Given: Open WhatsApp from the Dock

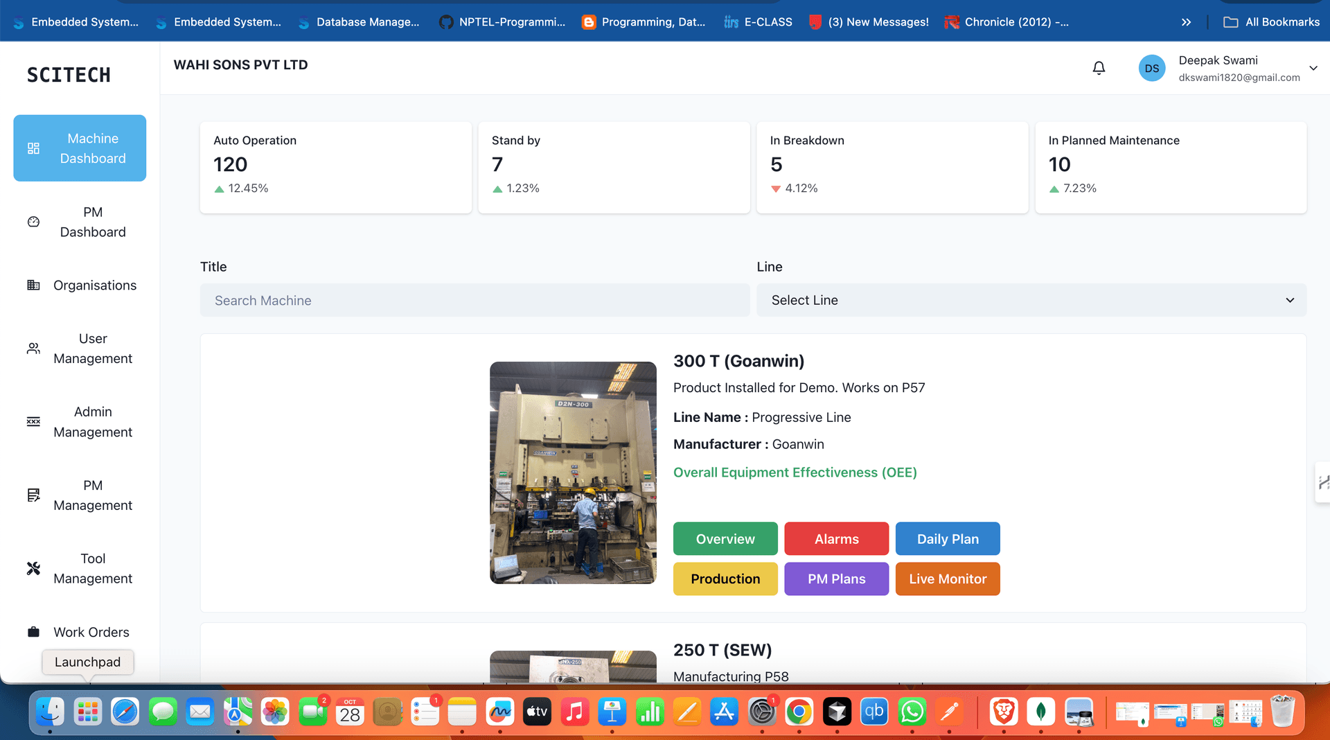Looking at the screenshot, I should [912, 712].
